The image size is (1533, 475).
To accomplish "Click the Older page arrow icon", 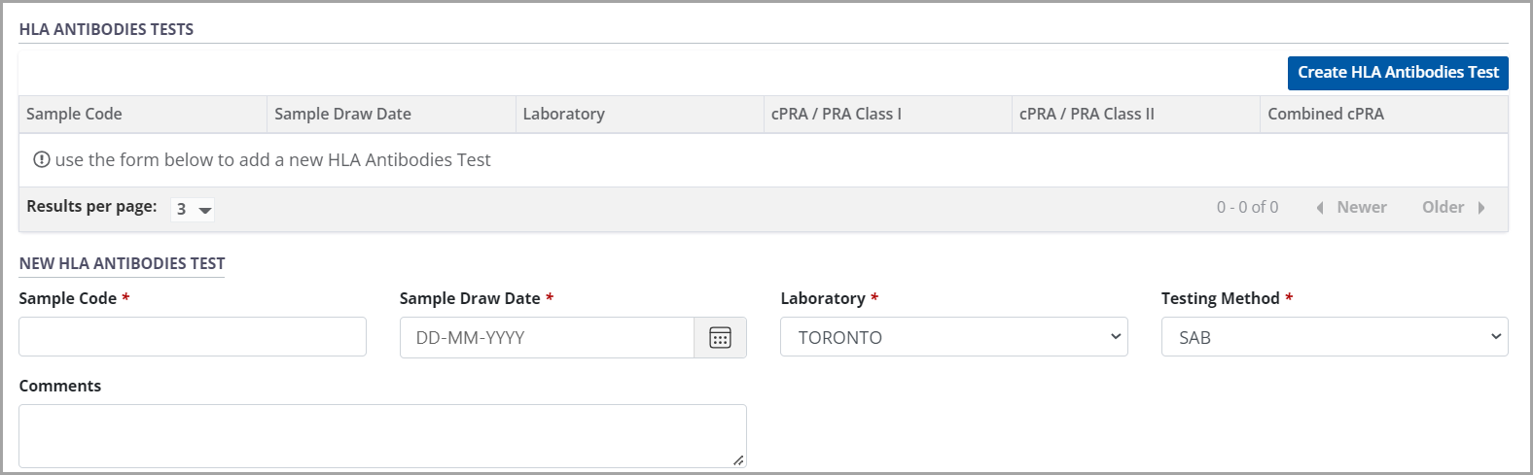I will 1481,208.
